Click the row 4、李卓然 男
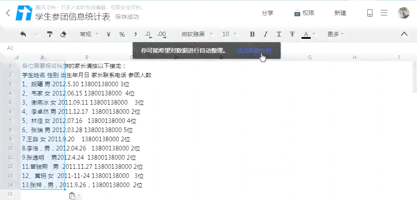 tap(81, 112)
